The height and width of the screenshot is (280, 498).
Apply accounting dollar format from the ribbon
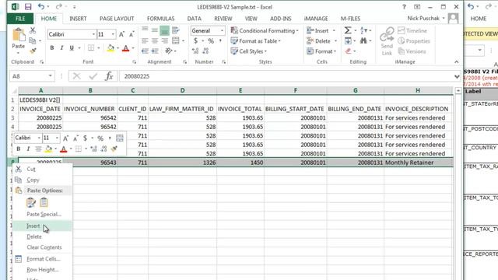[x=195, y=41]
